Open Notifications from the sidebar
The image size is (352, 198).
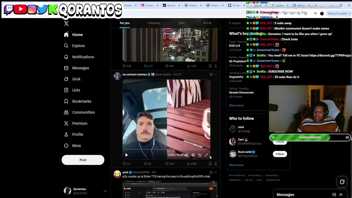point(79,57)
